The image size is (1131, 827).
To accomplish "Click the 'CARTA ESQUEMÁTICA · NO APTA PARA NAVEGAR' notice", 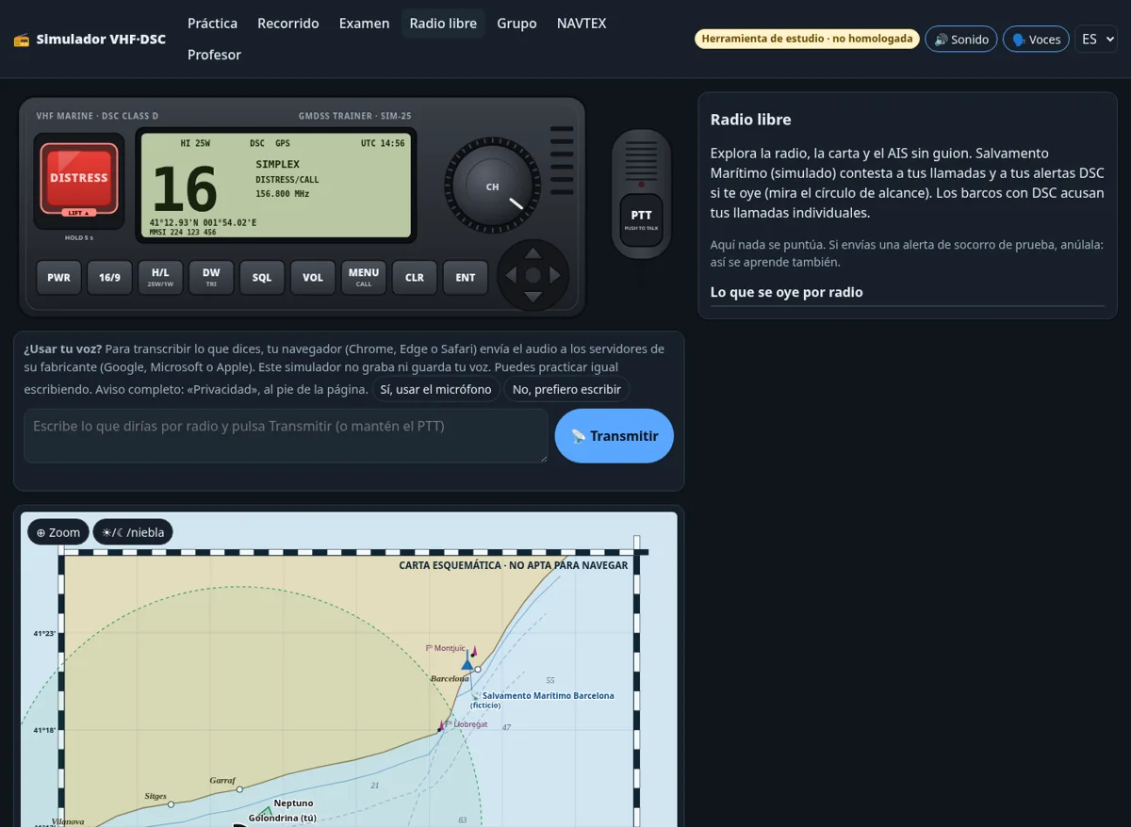I will (x=514, y=565).
